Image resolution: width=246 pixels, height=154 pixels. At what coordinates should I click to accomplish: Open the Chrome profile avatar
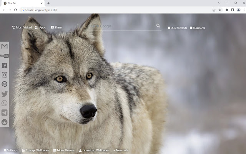(x=238, y=10)
